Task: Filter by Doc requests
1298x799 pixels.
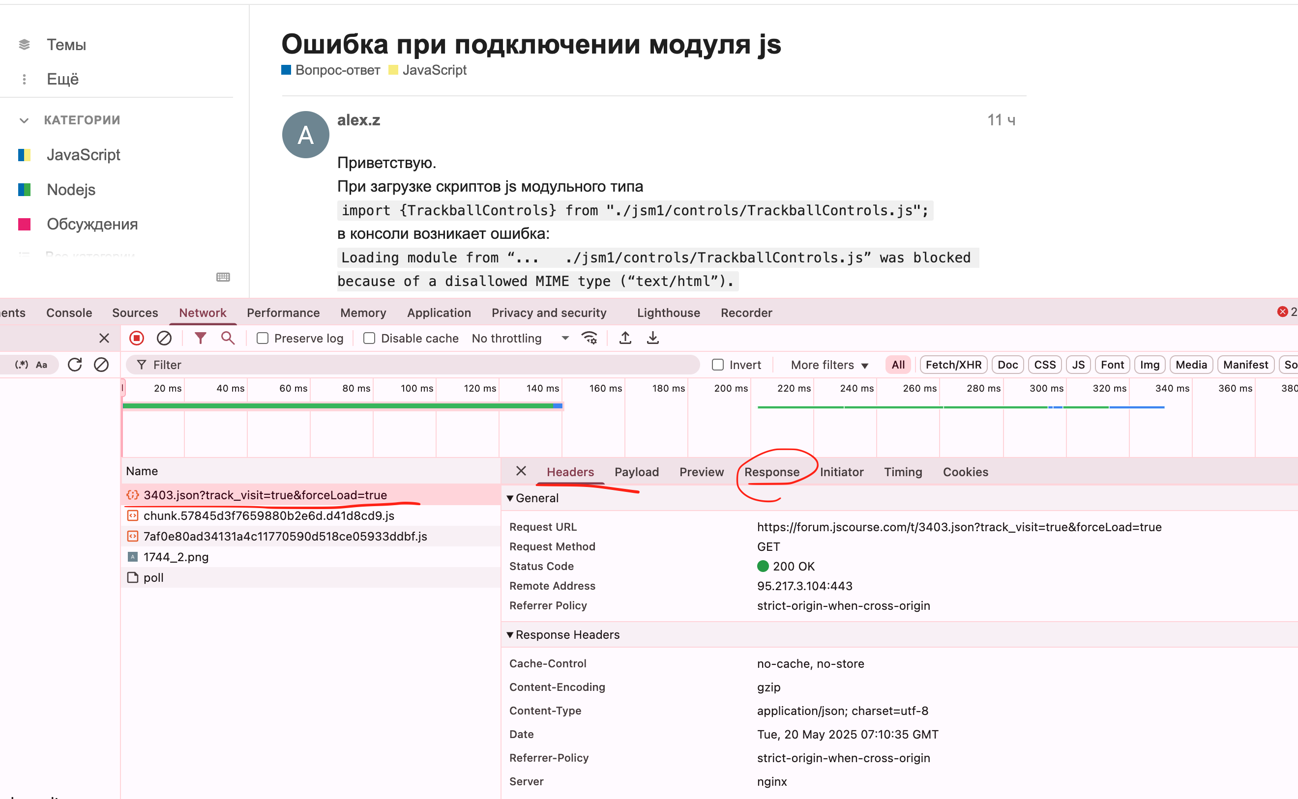Action: coord(1008,365)
